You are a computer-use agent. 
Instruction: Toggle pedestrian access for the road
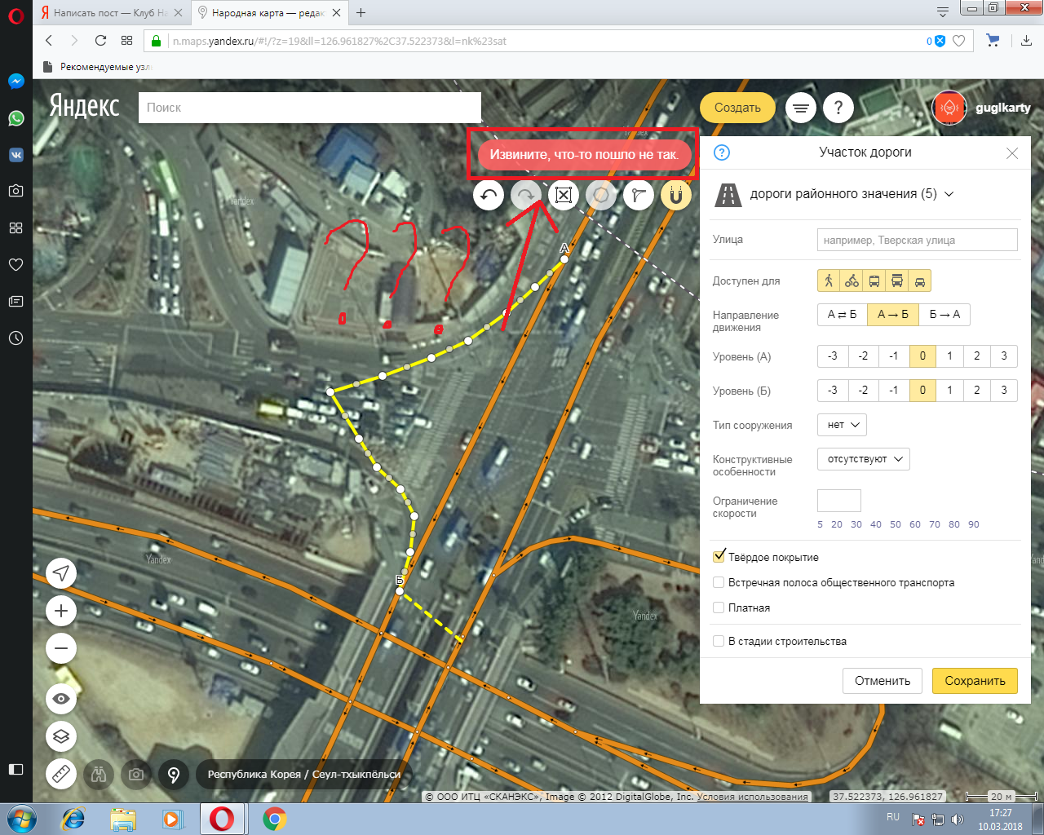pyautogui.click(x=829, y=281)
